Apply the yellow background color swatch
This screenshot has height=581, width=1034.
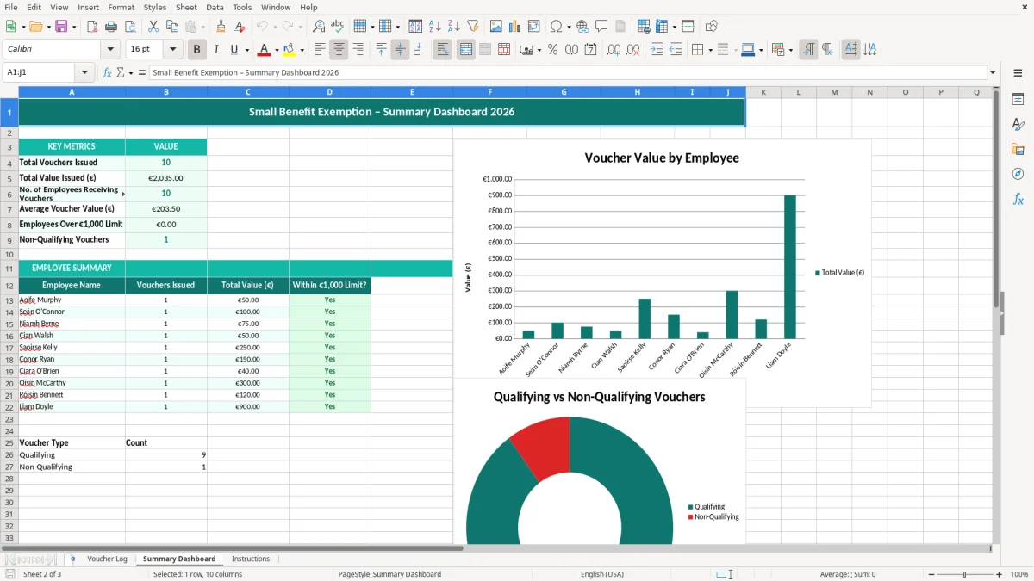click(x=290, y=50)
